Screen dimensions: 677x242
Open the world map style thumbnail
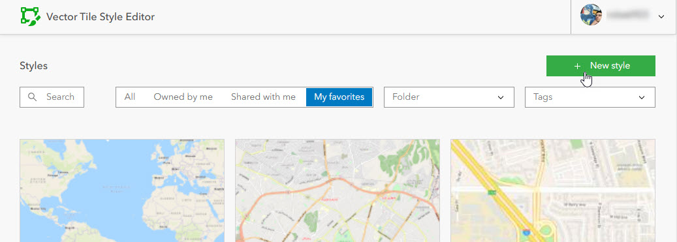tap(122, 190)
